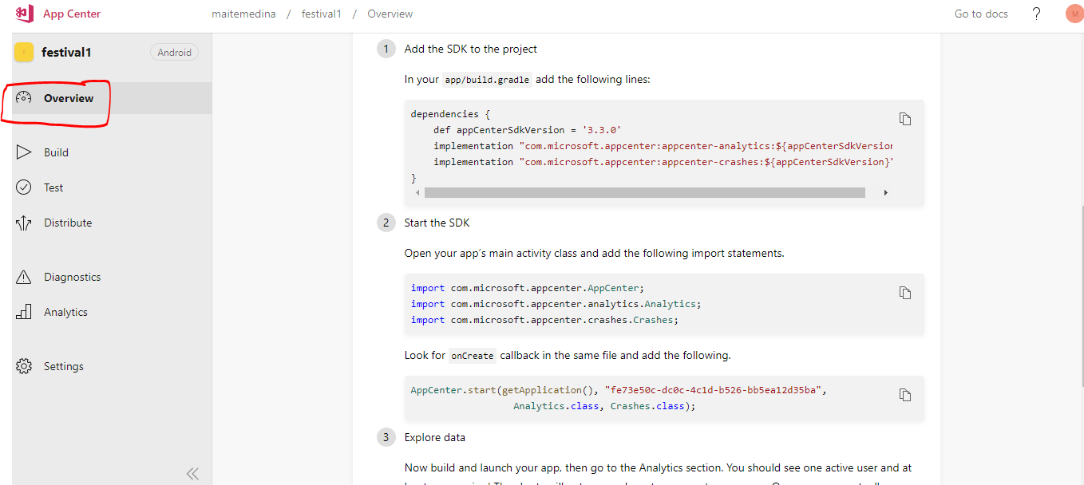Click the appCenterSdkVersion '3.3.0' line
This screenshot has width=1084, height=485.
coord(527,130)
